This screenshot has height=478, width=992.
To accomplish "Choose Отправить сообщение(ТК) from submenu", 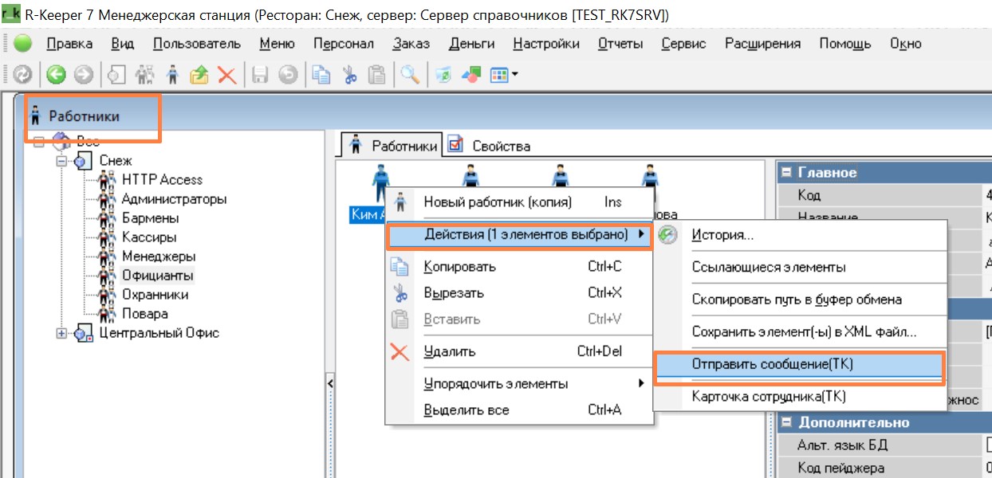I will [x=773, y=364].
